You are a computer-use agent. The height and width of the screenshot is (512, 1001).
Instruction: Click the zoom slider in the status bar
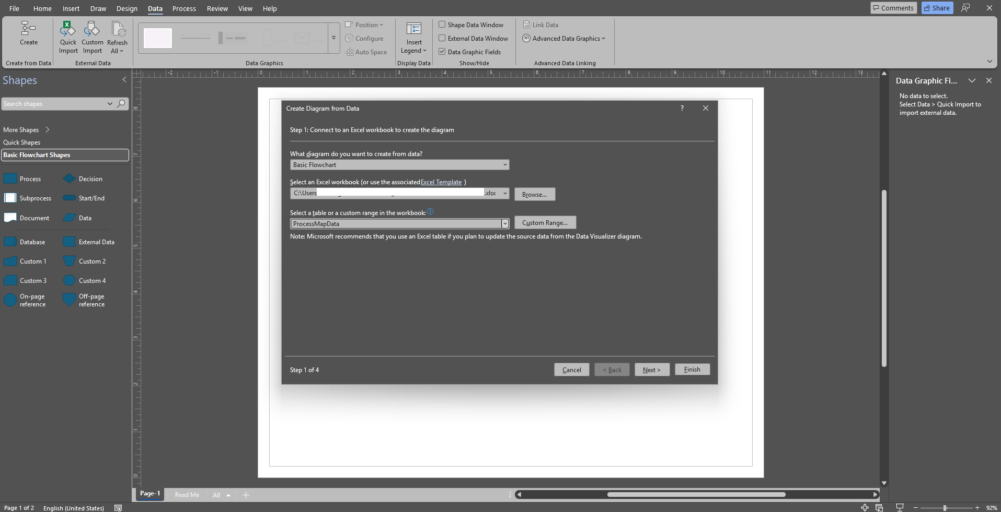coord(945,508)
